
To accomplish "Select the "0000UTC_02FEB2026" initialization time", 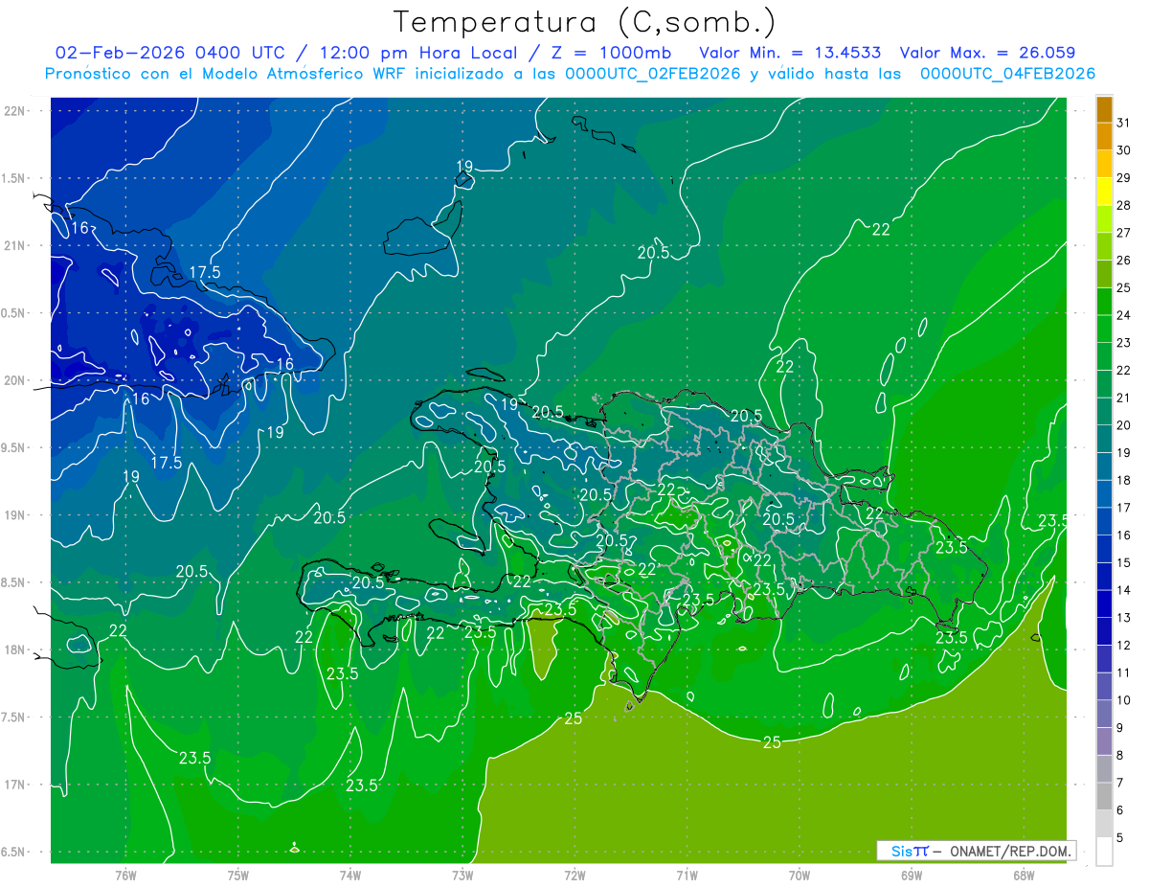I will (x=652, y=74).
